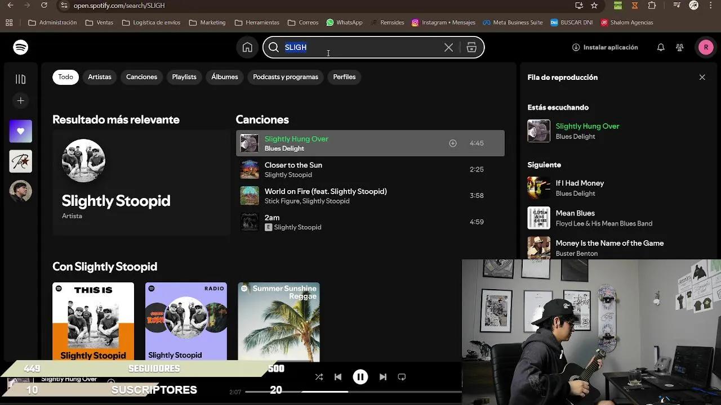721x405 pixels.
Task: Open Slightly Stoopid artist top result
Action: coord(141,182)
